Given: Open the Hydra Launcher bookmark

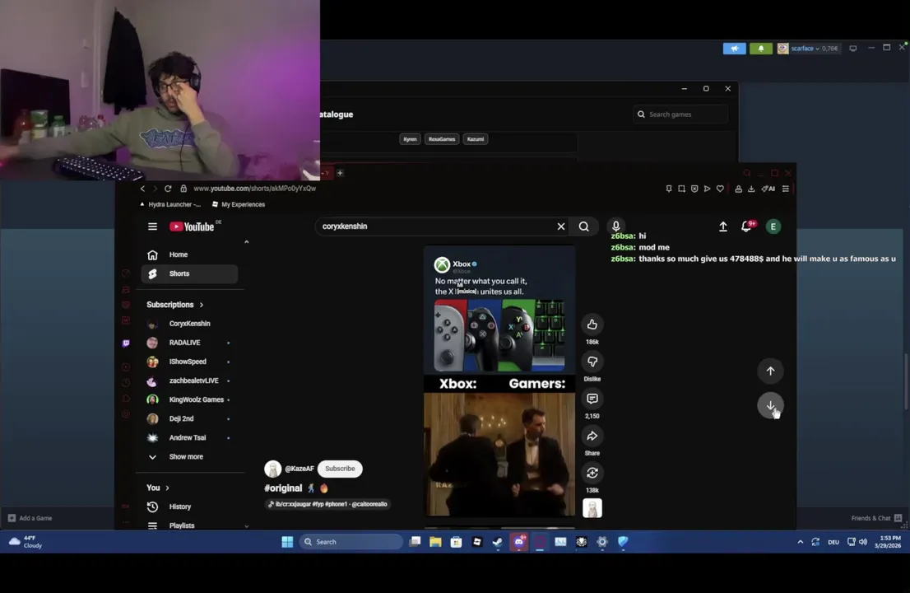Looking at the screenshot, I should [170, 204].
